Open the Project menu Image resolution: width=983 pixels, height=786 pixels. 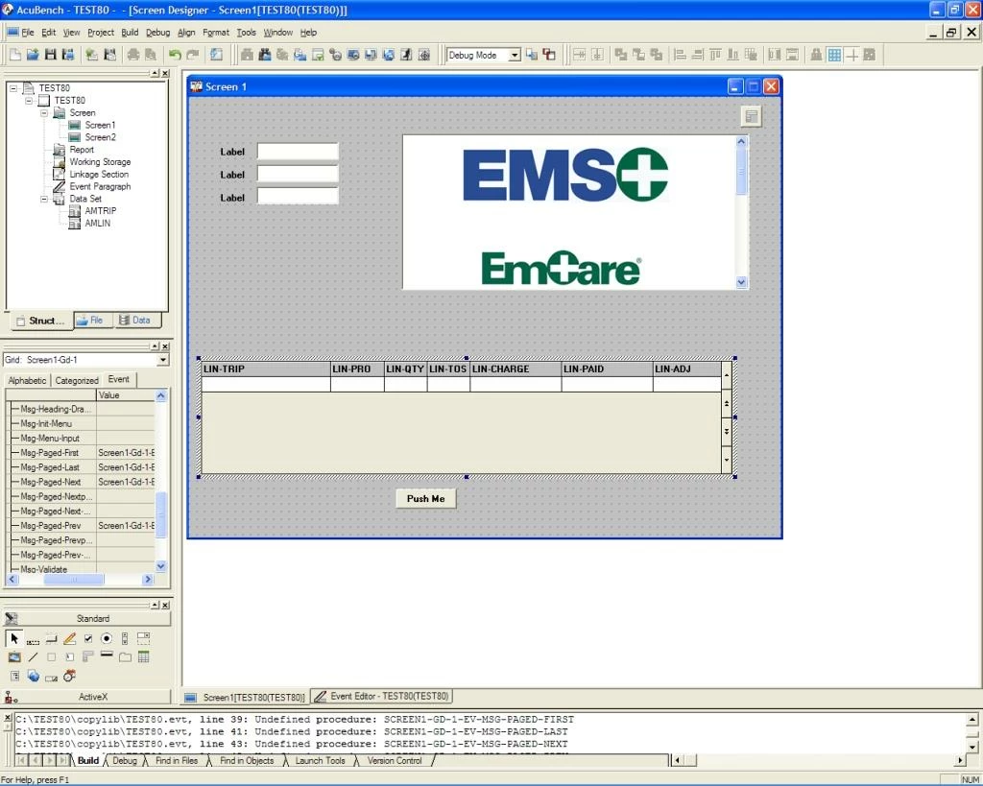tap(100, 32)
